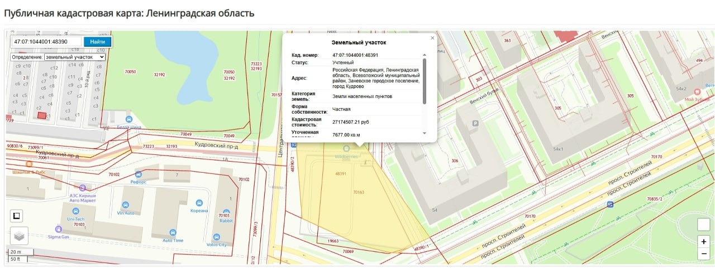
Task: Focus the cadastral number search field
Action: (46, 42)
